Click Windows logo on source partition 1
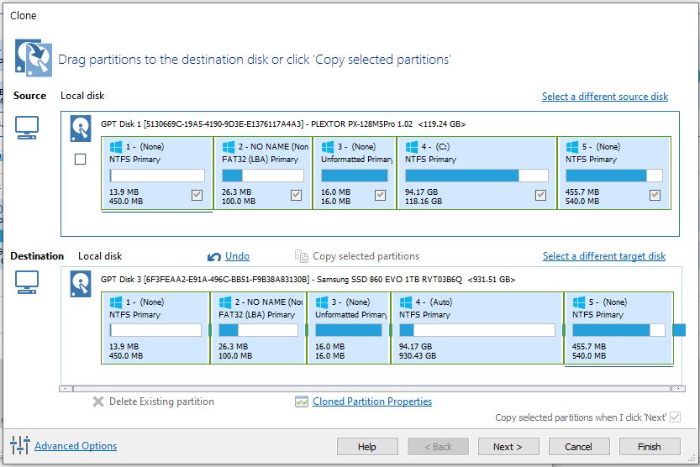700x467 pixels. coord(116,147)
